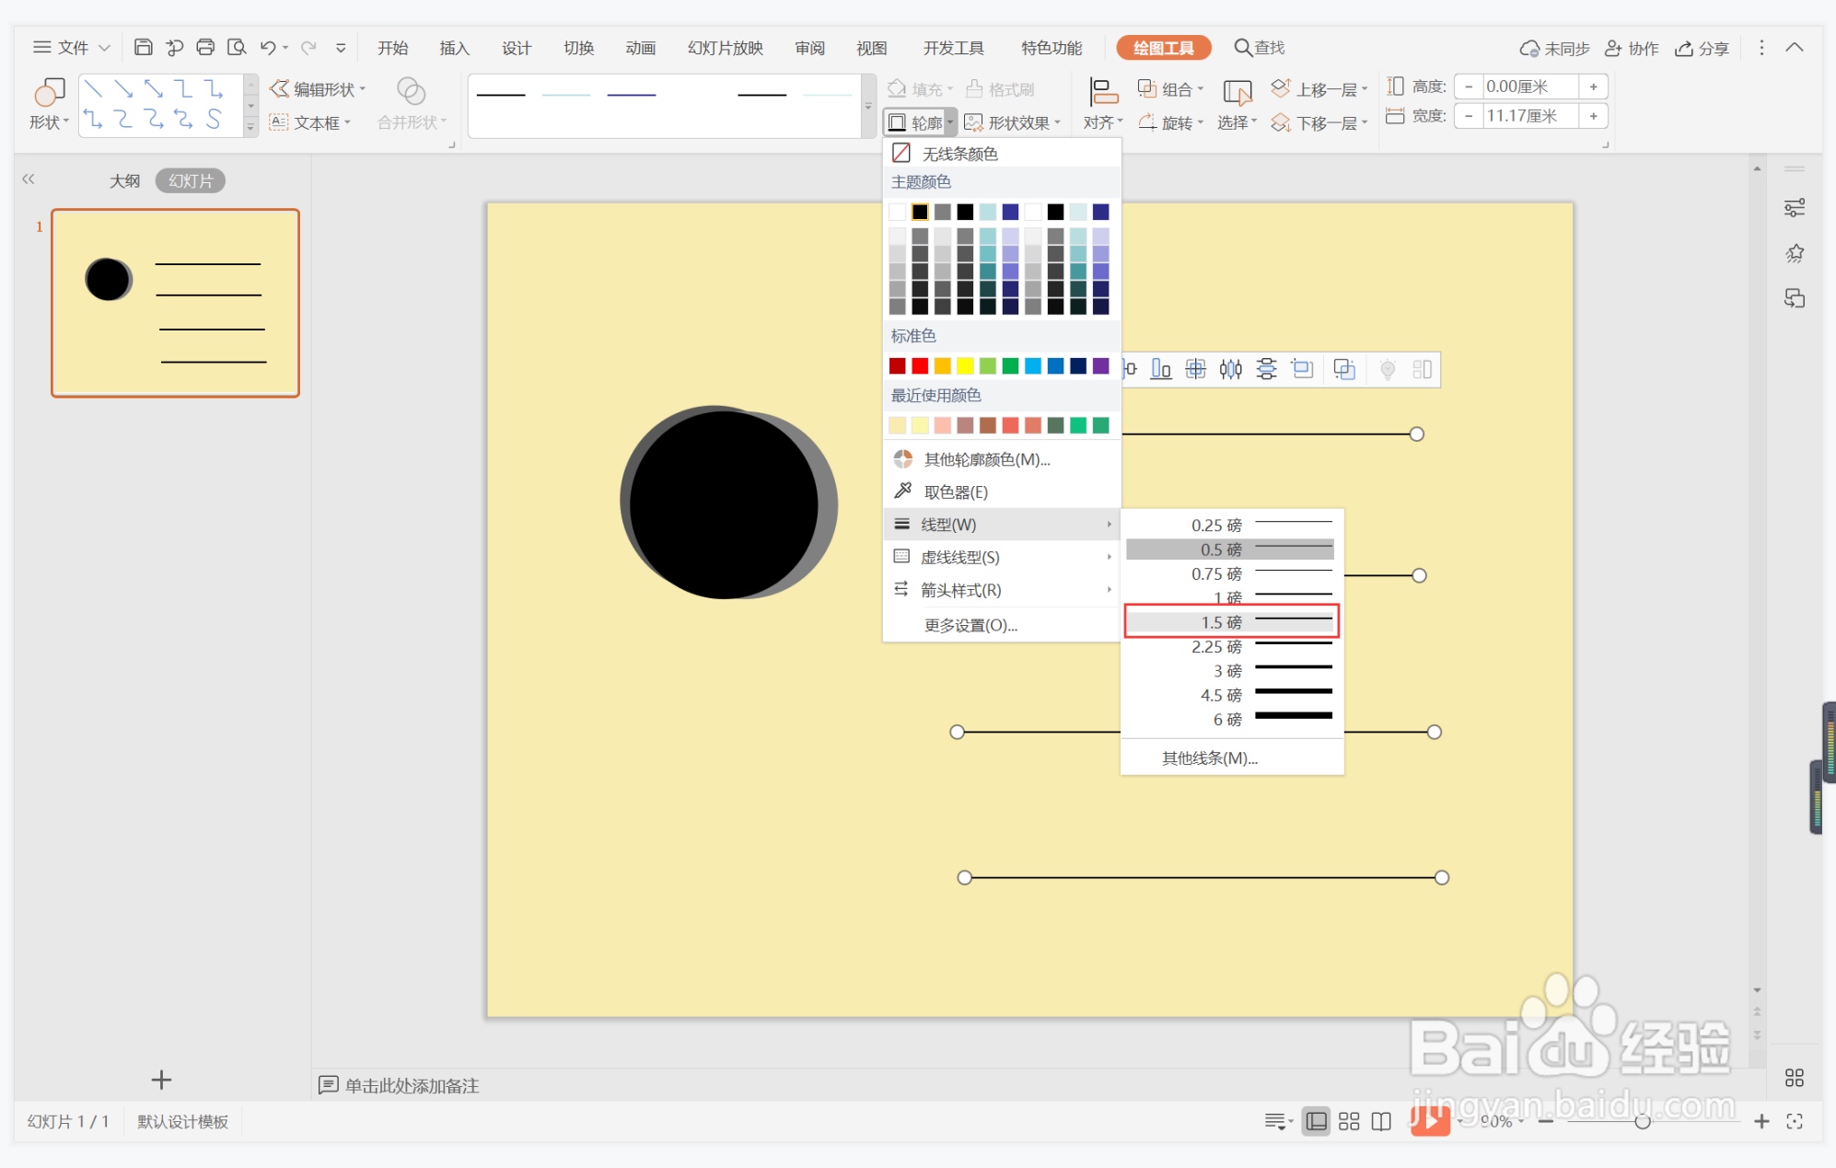Click fit-to-window icon in status bar
Viewport: 1836px width, 1168px height.
coord(1794,1121)
